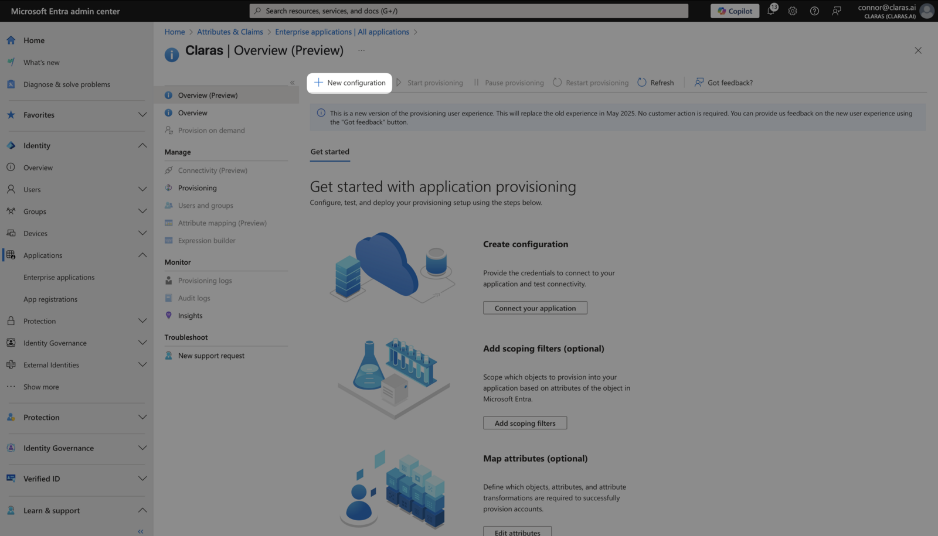Click the Home breadcrumb link
This screenshot has height=536, width=938.
(175, 32)
